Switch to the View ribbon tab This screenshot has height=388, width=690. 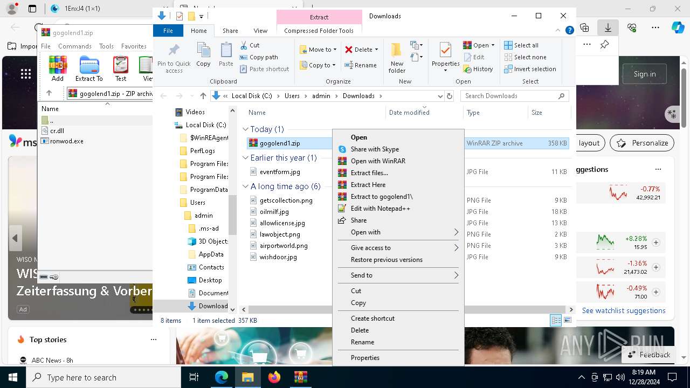click(x=260, y=31)
